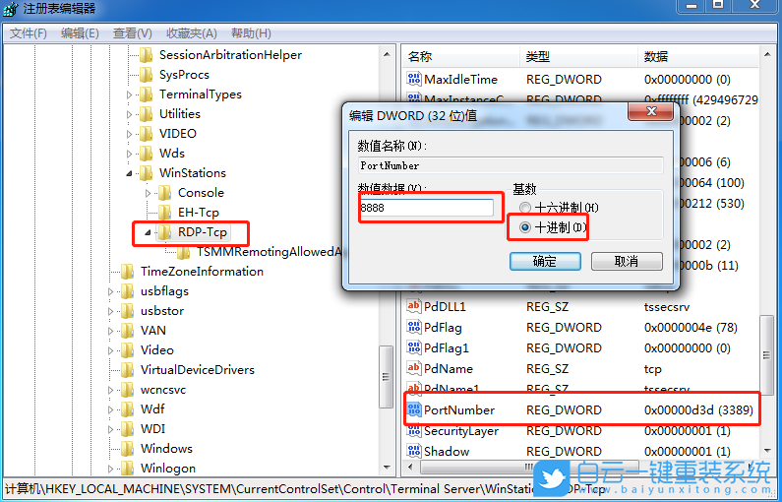782x502 pixels.
Task: Select the TSMMRemotingAllowedA folder icon
Action: (x=184, y=252)
